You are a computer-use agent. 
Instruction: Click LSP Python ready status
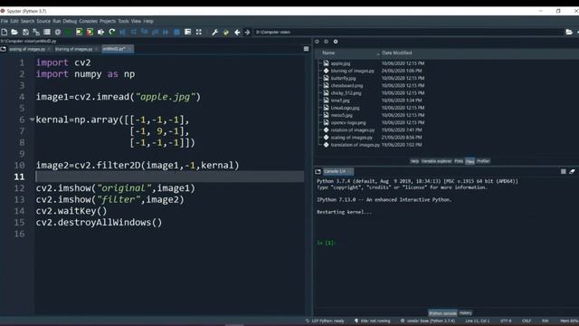325,321
